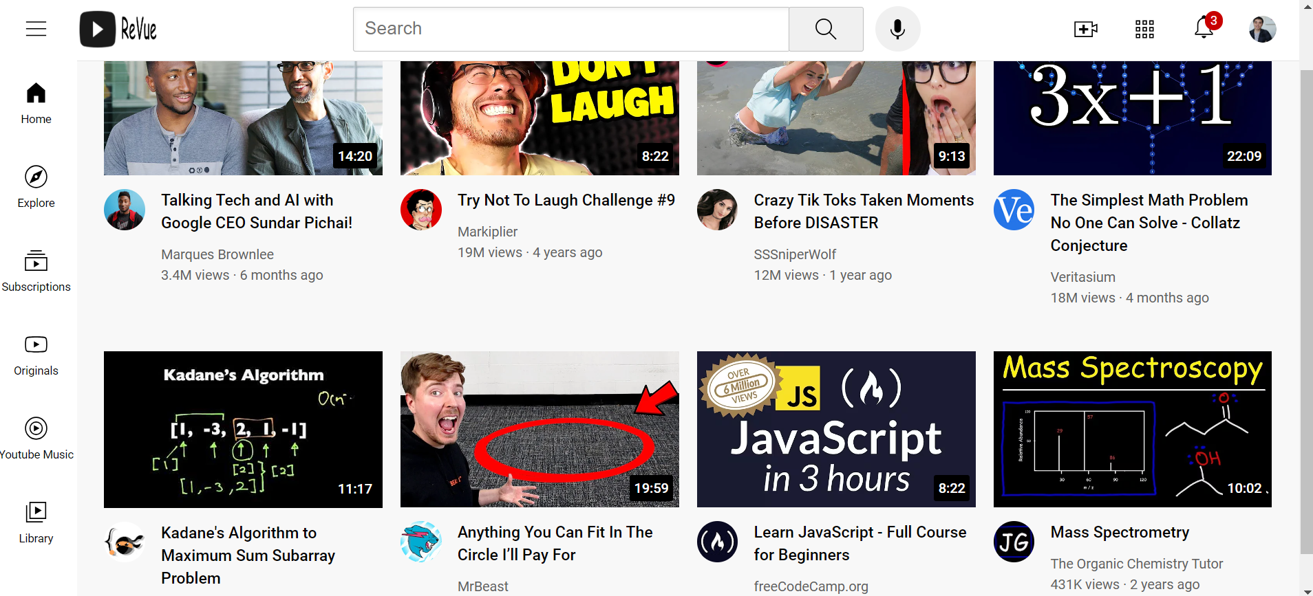Image resolution: width=1313 pixels, height=596 pixels.
Task: Open title Crazy Tik Toks Taken Moments
Action: pyautogui.click(x=864, y=211)
